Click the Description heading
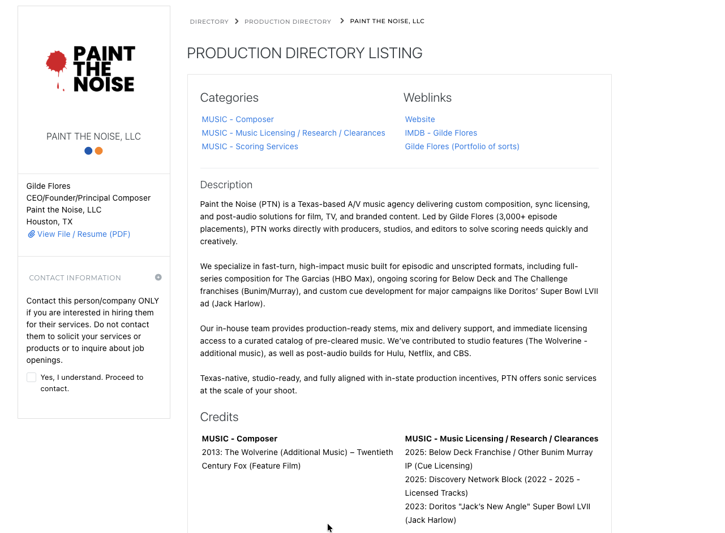The height and width of the screenshot is (533, 725). tap(226, 185)
